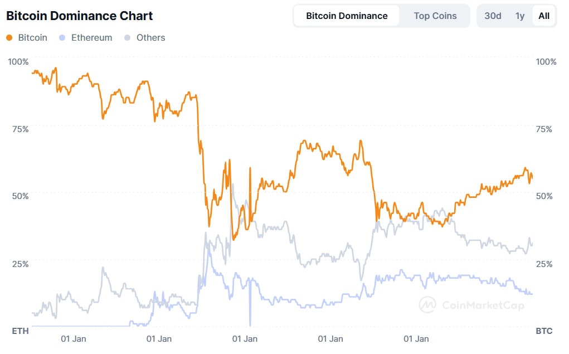Click the right 75% axis label
Screen dimensions: 569x354
tap(543, 129)
